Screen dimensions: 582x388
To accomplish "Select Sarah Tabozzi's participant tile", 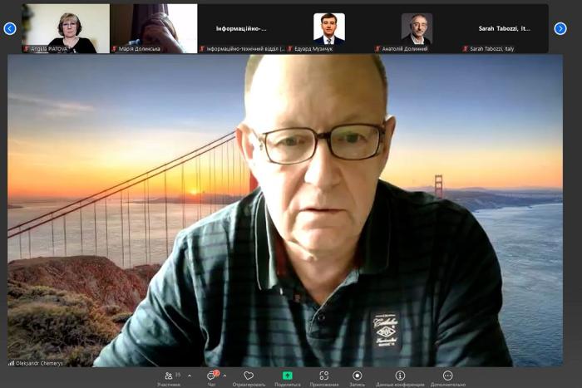I will [504, 27].
